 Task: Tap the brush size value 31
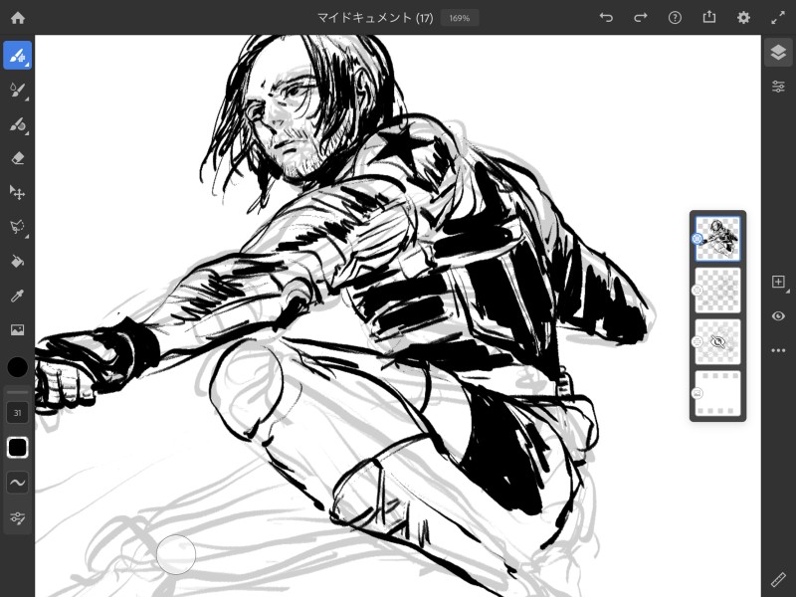tap(17, 413)
